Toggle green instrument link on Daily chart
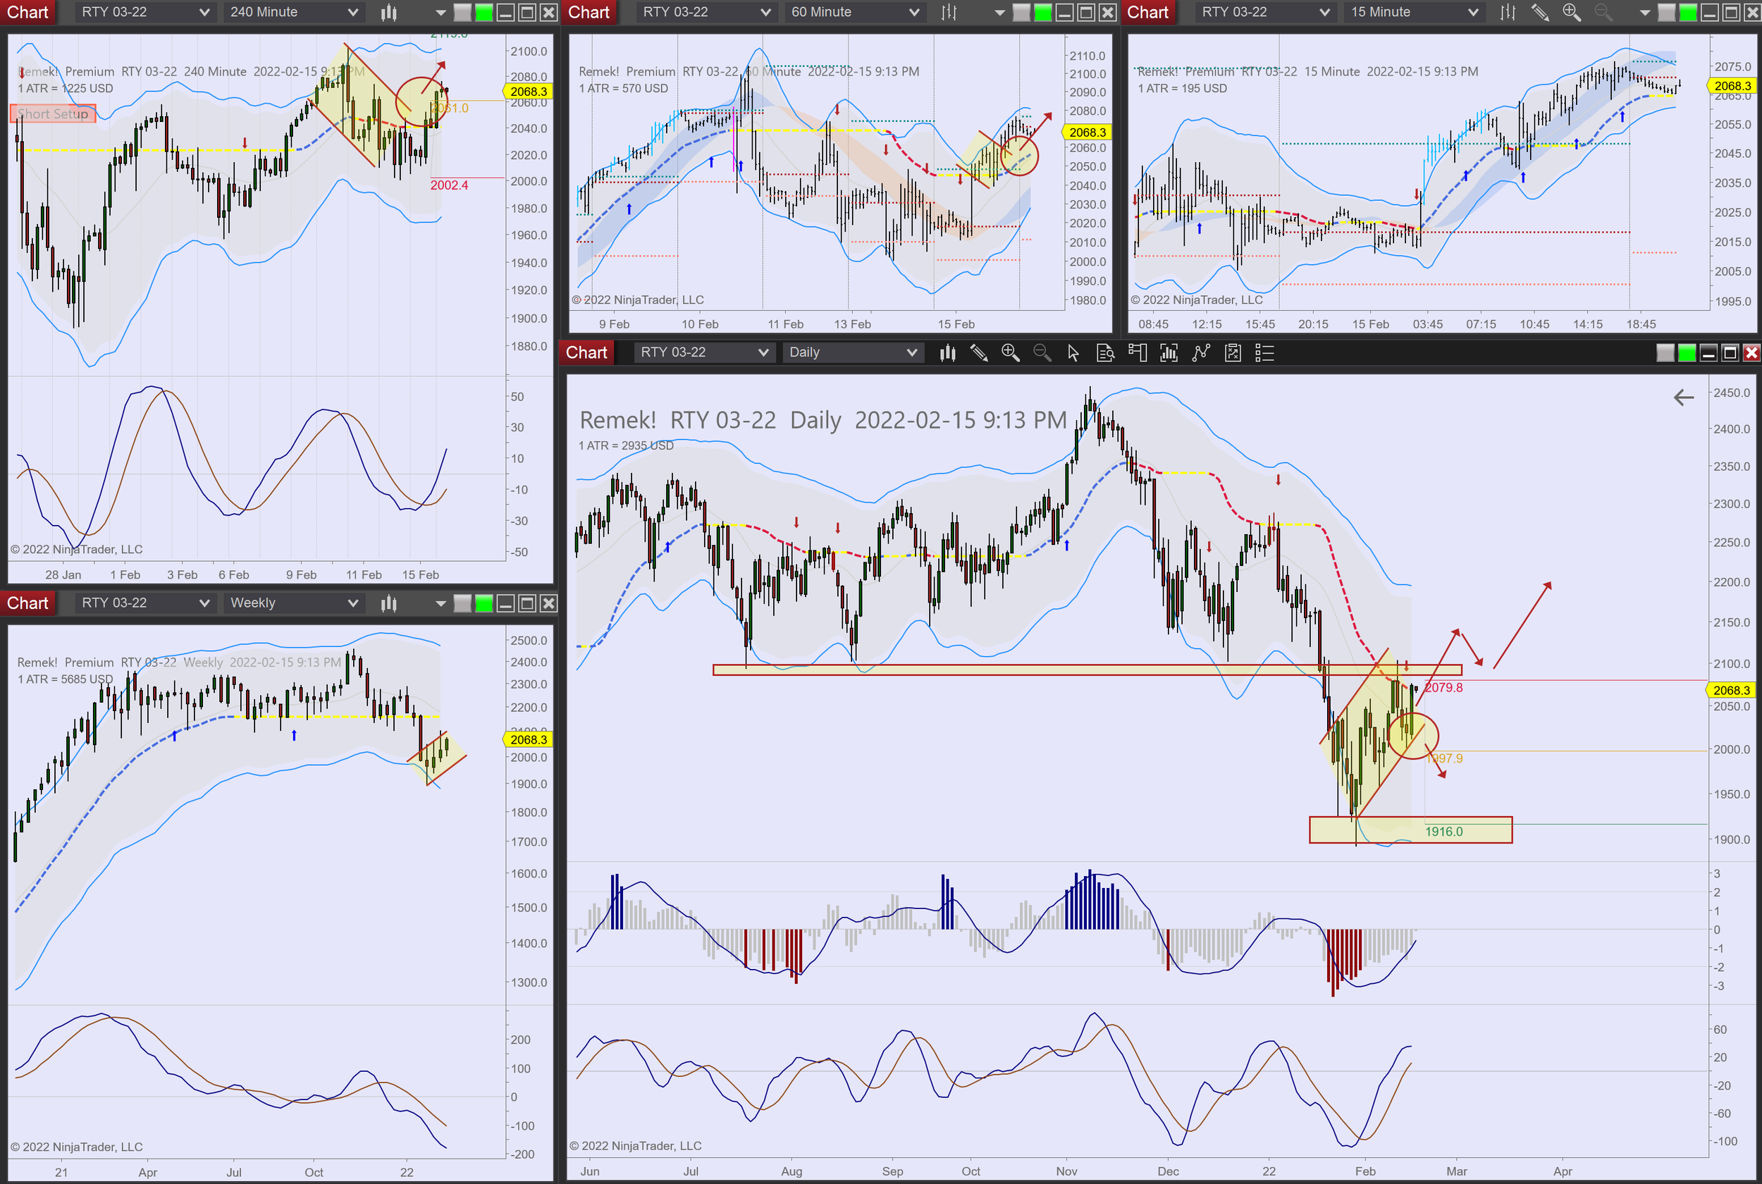The height and width of the screenshot is (1184, 1762). pos(1687,352)
